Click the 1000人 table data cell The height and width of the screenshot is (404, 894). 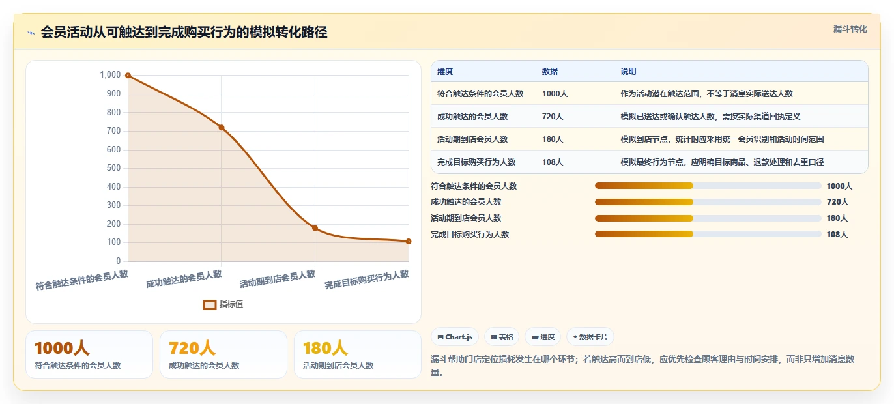click(x=555, y=94)
